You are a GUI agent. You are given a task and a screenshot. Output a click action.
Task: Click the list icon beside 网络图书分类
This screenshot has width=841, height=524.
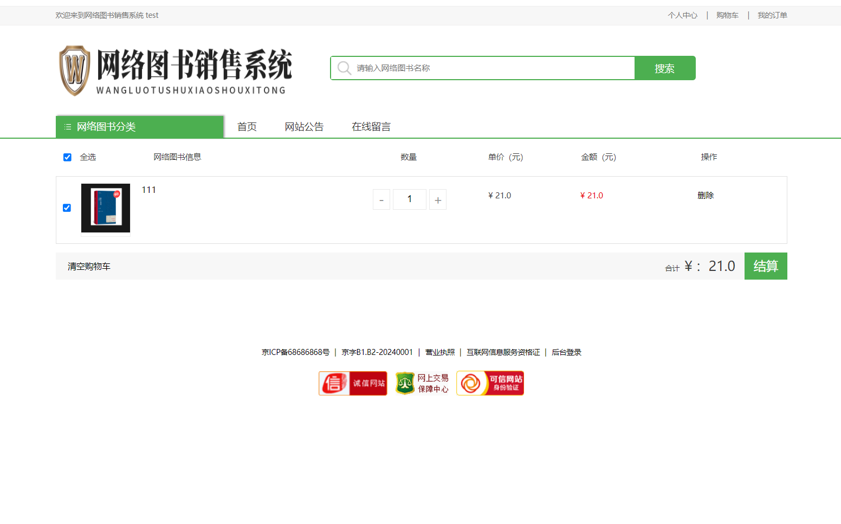coord(68,127)
